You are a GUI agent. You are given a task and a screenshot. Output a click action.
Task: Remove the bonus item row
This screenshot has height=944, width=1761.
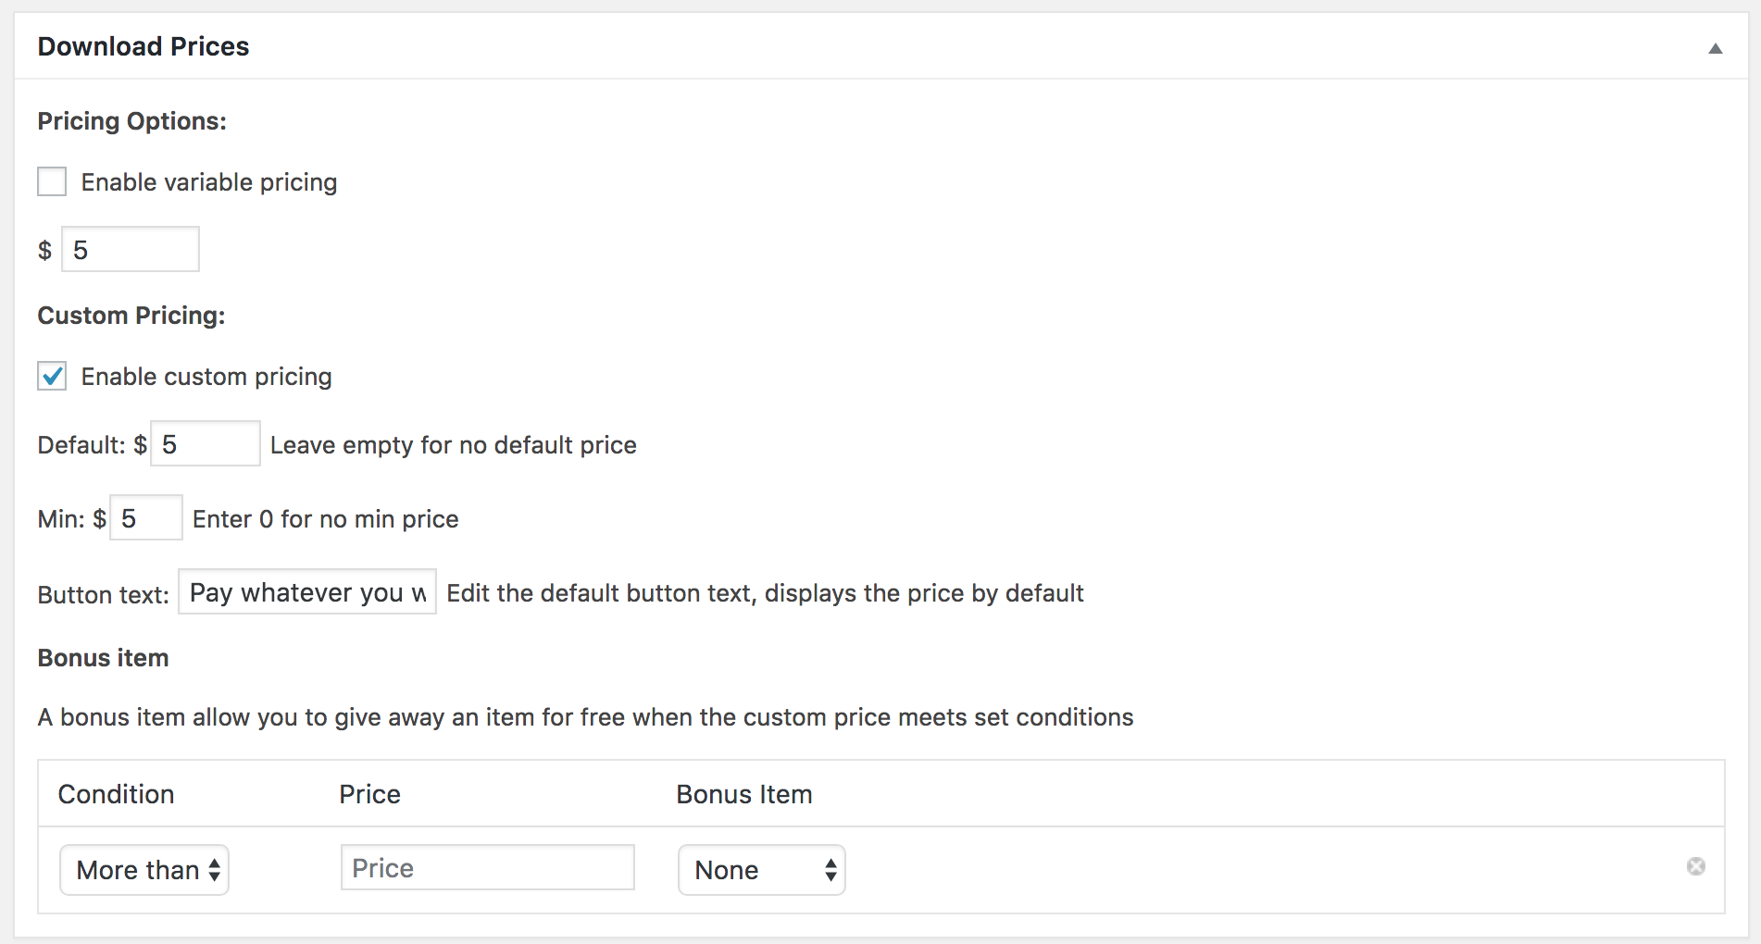1695,866
